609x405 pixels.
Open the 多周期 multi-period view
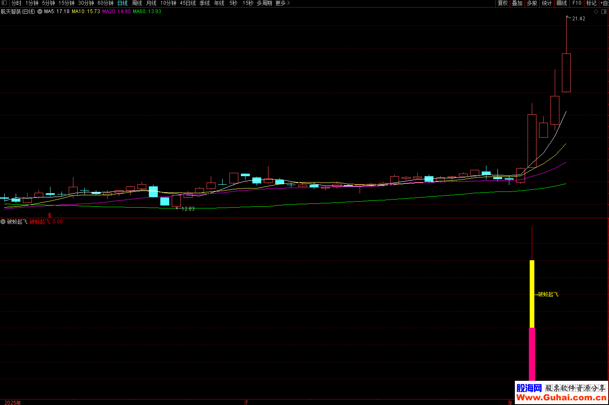tap(264, 3)
